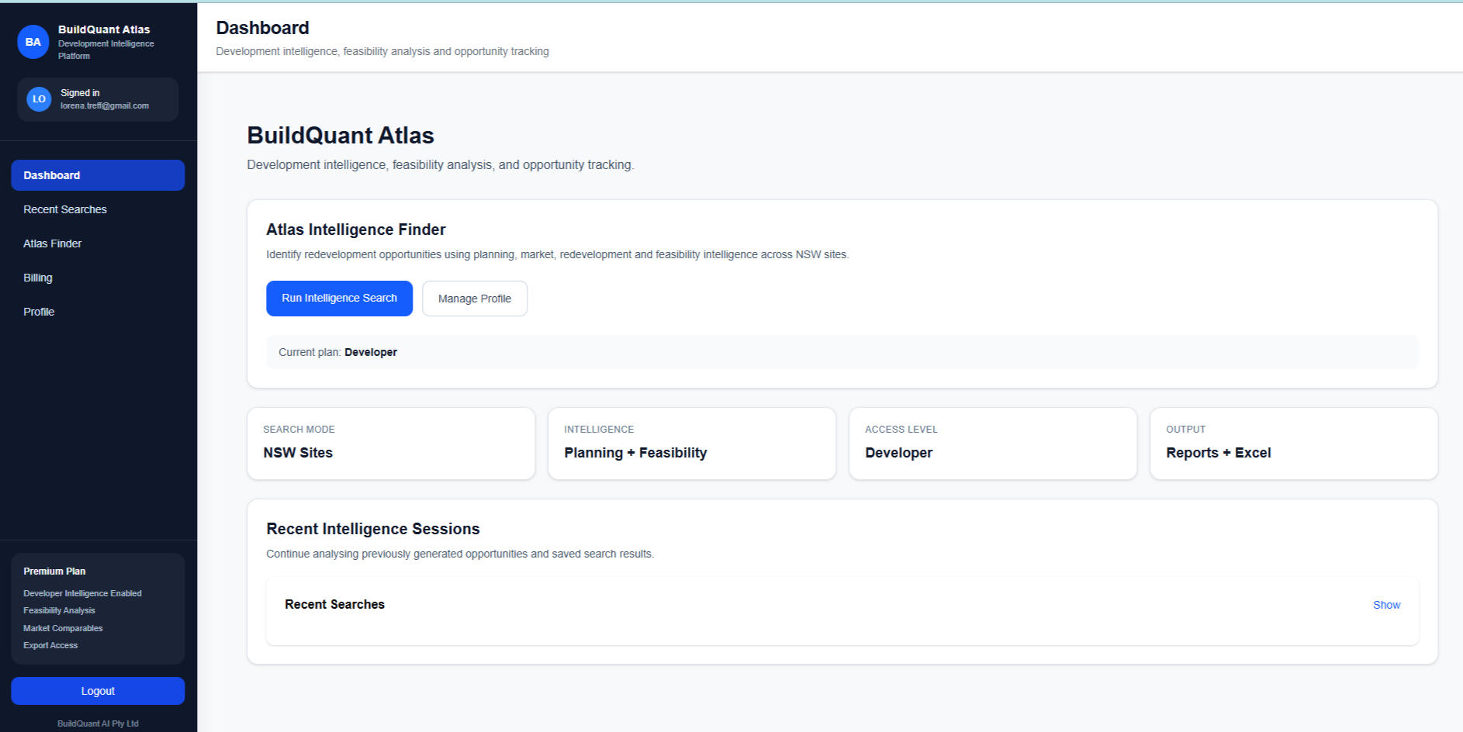
Task: Go to Atlas Finder in sidebar
Action: click(x=98, y=243)
